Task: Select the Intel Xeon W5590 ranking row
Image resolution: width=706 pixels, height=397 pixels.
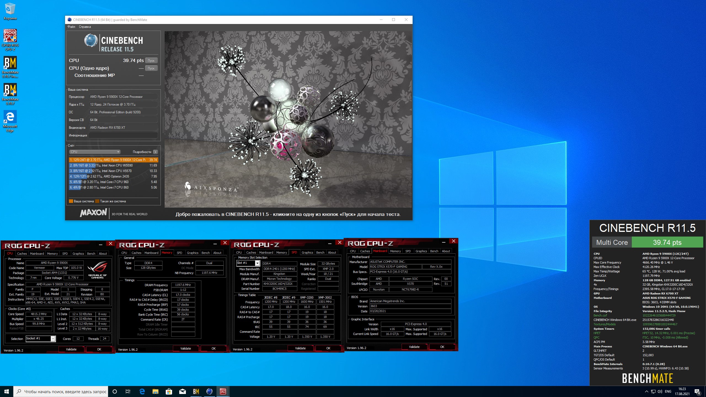Action: coord(113,165)
